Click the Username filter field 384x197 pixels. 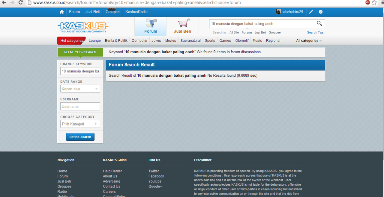tap(80, 106)
